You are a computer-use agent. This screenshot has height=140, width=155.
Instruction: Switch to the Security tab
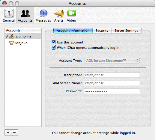tap(102, 31)
